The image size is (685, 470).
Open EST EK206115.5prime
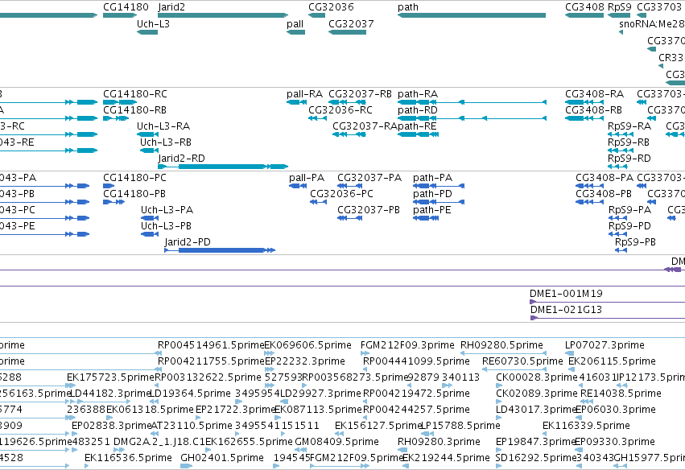click(x=612, y=361)
